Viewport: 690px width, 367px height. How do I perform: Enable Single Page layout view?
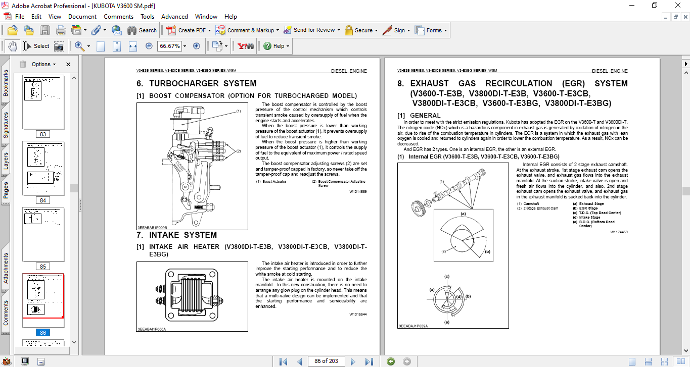coord(632,361)
